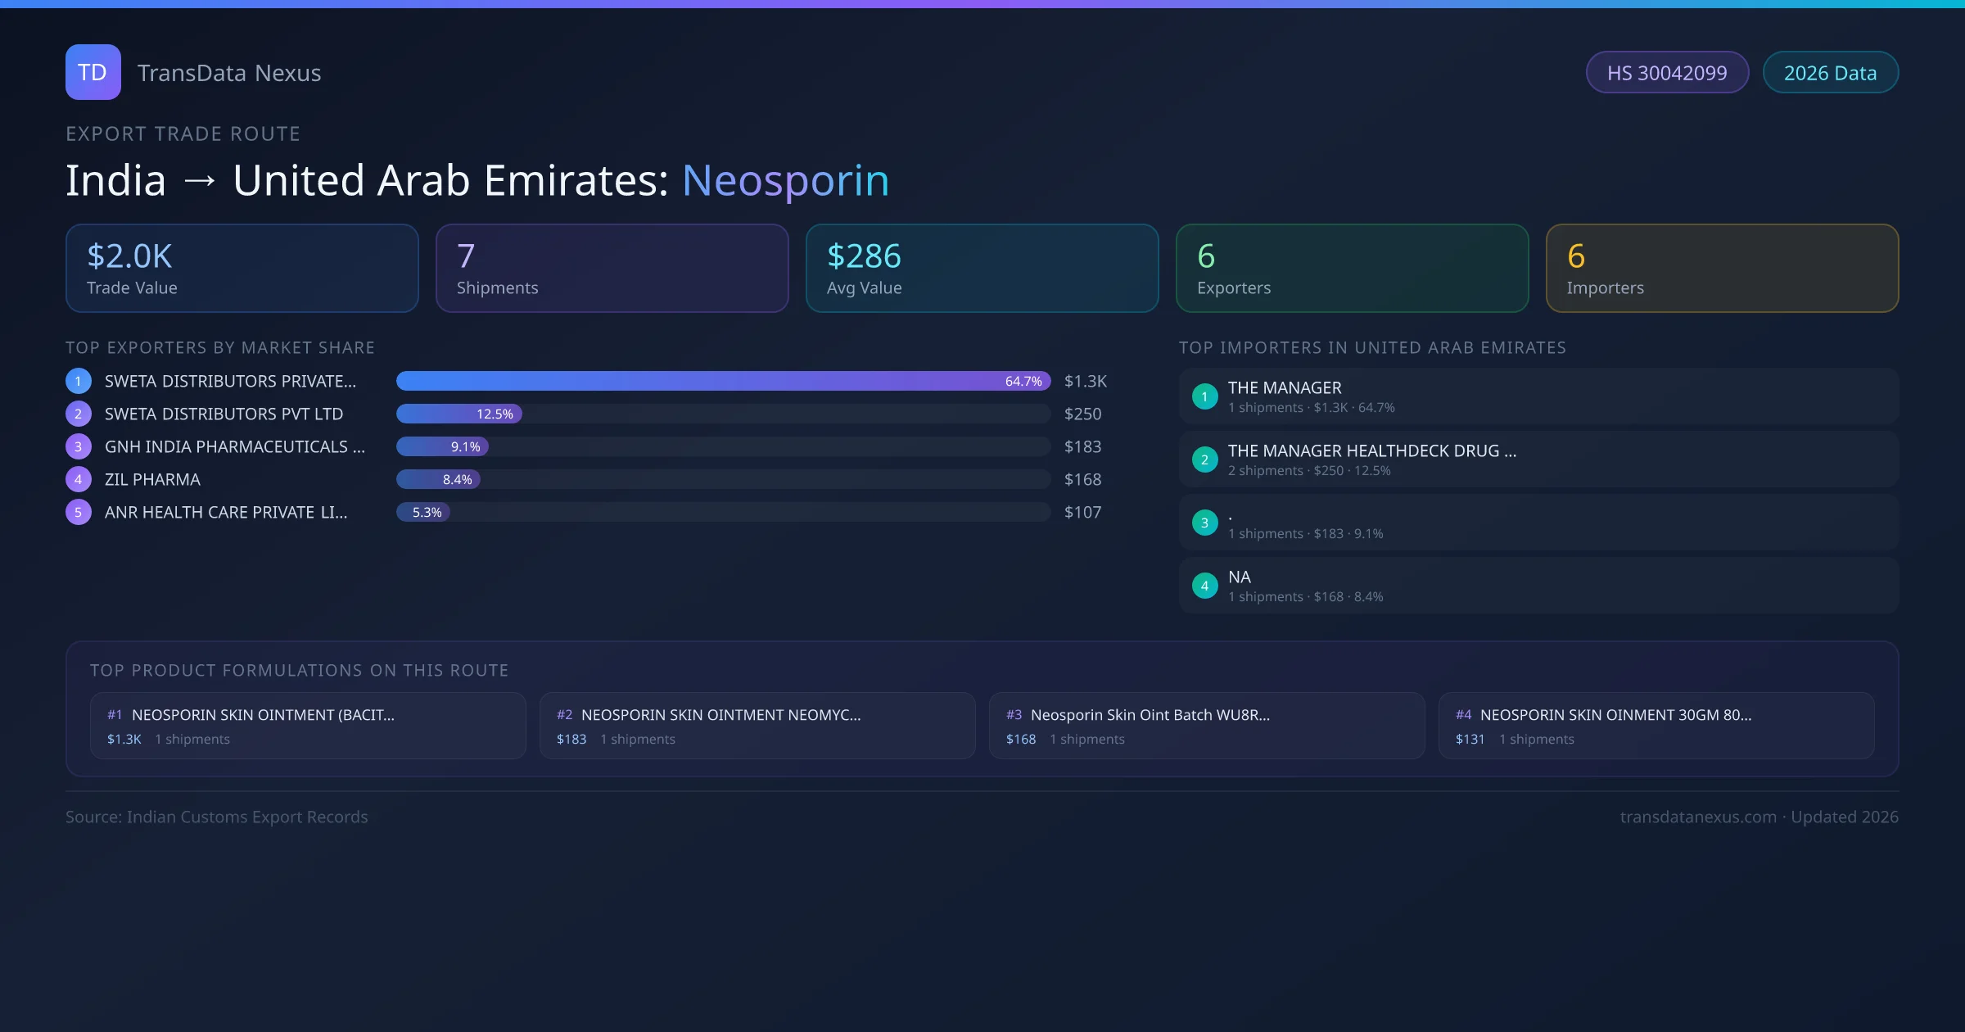1965x1032 pixels.
Task: Toggle the Importers stat card
Action: [x=1722, y=268]
